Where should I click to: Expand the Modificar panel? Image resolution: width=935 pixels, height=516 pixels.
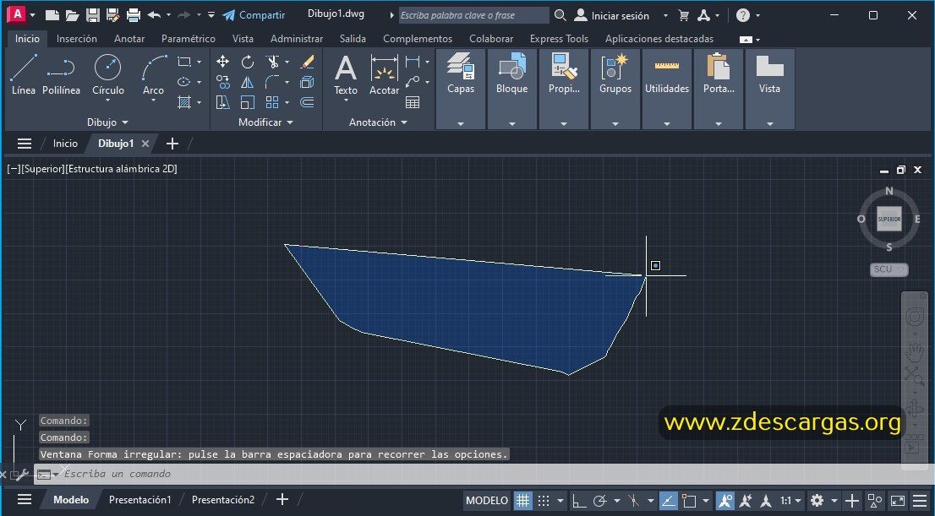point(266,122)
